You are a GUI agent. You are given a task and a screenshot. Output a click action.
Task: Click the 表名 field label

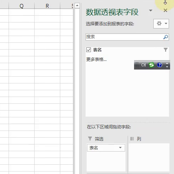tap(97, 50)
